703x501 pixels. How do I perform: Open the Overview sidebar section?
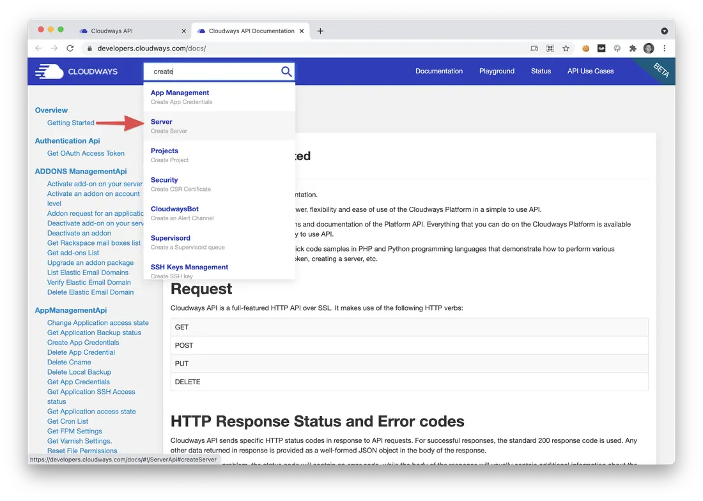click(51, 110)
